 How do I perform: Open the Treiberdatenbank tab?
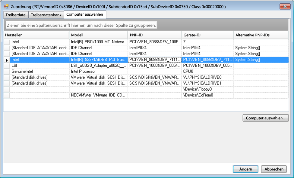pyautogui.click(x=46, y=15)
